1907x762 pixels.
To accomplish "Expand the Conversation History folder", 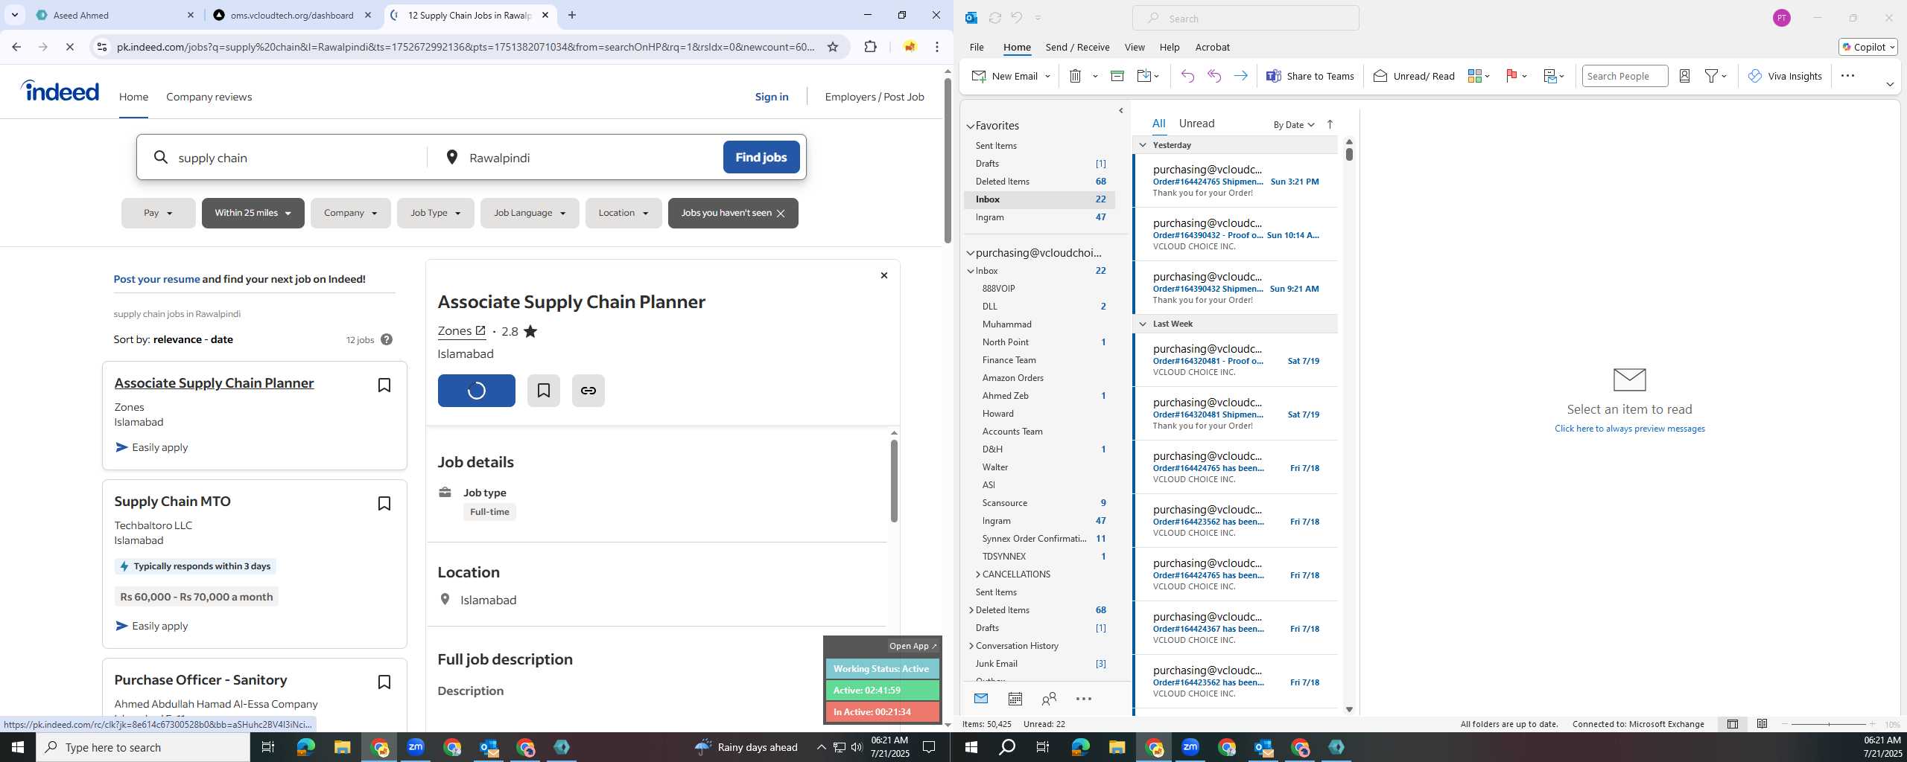I will click(971, 646).
